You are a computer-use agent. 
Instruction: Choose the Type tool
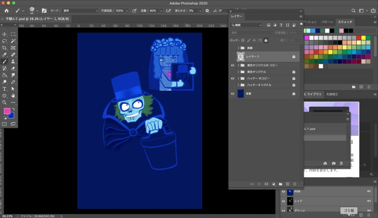click(x=5, y=88)
